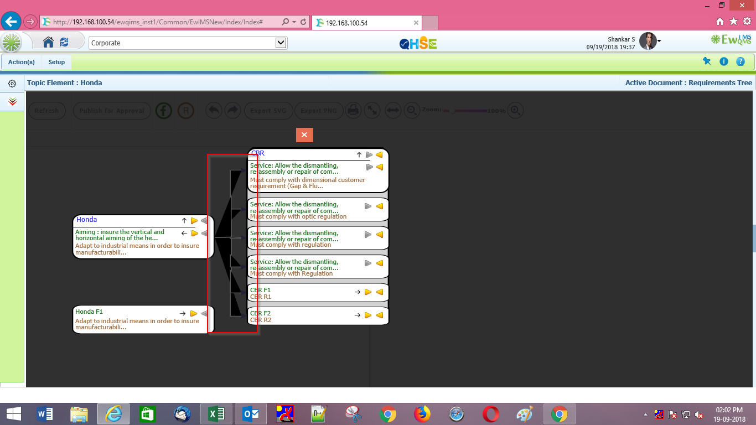Viewport: 756px width, 425px height.
Task: Click the up arrow in the Honda header
Action: click(x=184, y=220)
